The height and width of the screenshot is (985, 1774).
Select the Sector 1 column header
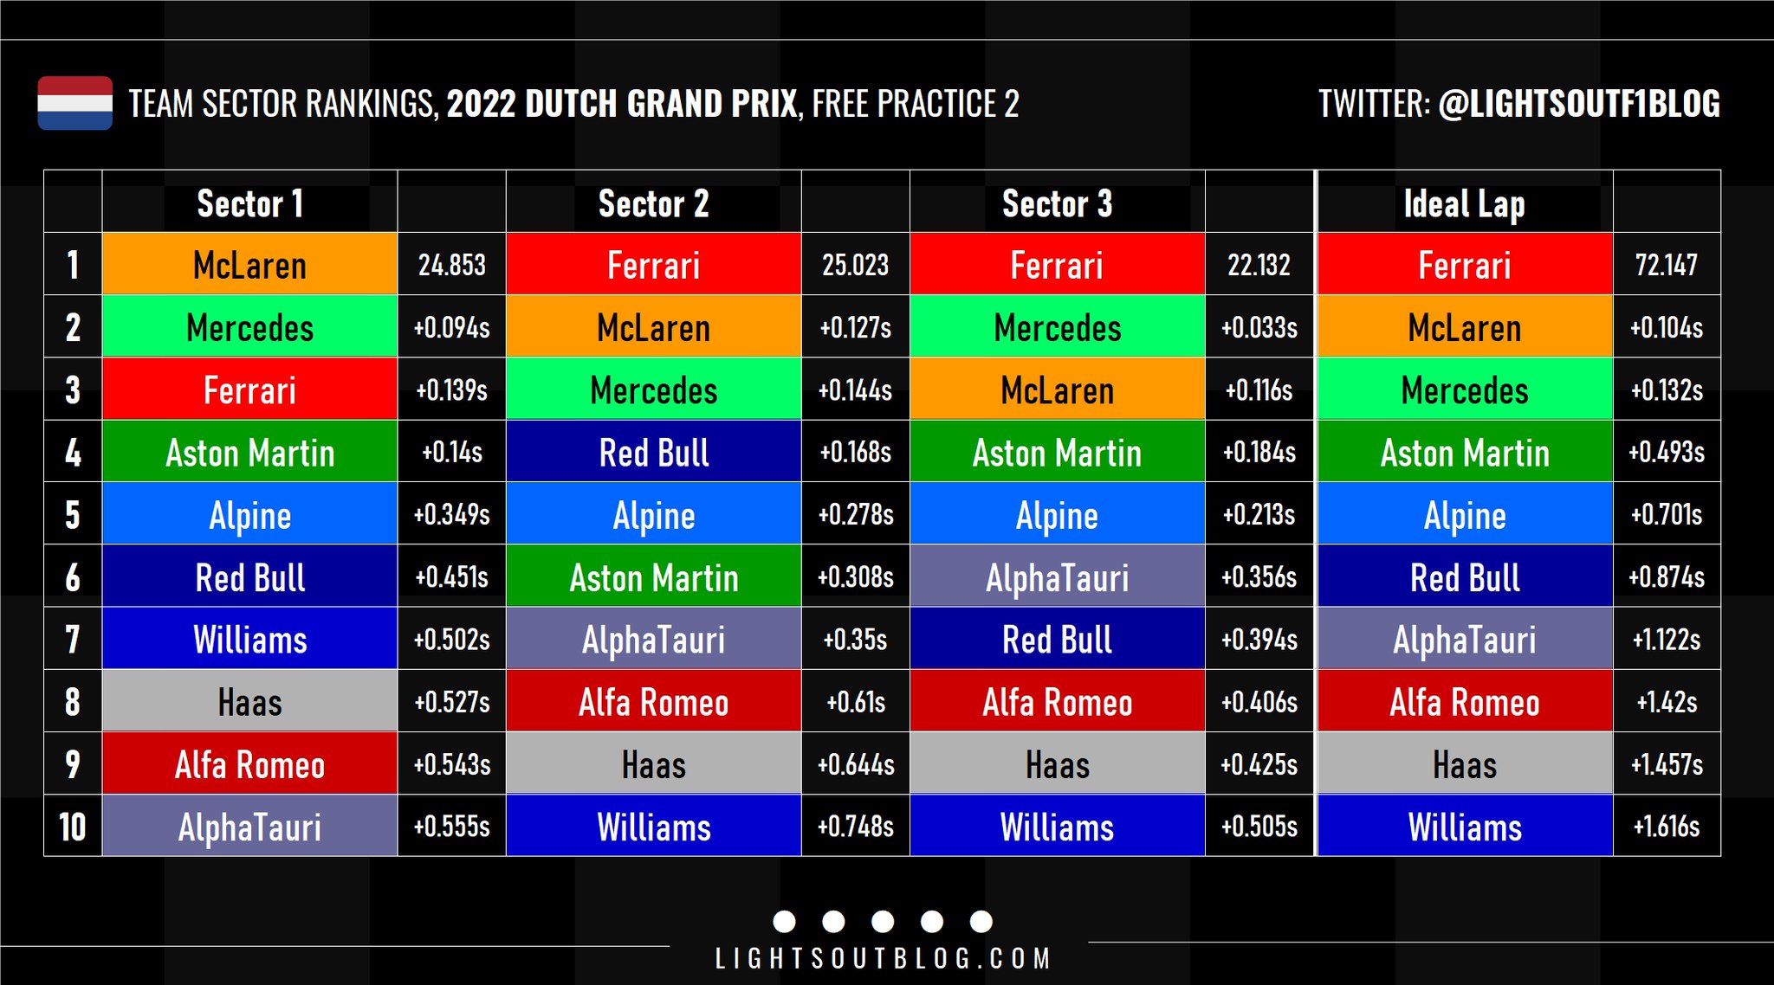(x=249, y=204)
